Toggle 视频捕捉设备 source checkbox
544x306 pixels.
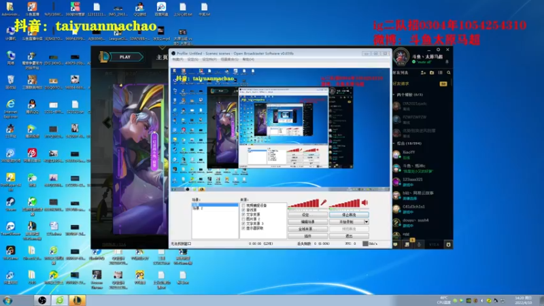pos(243,205)
